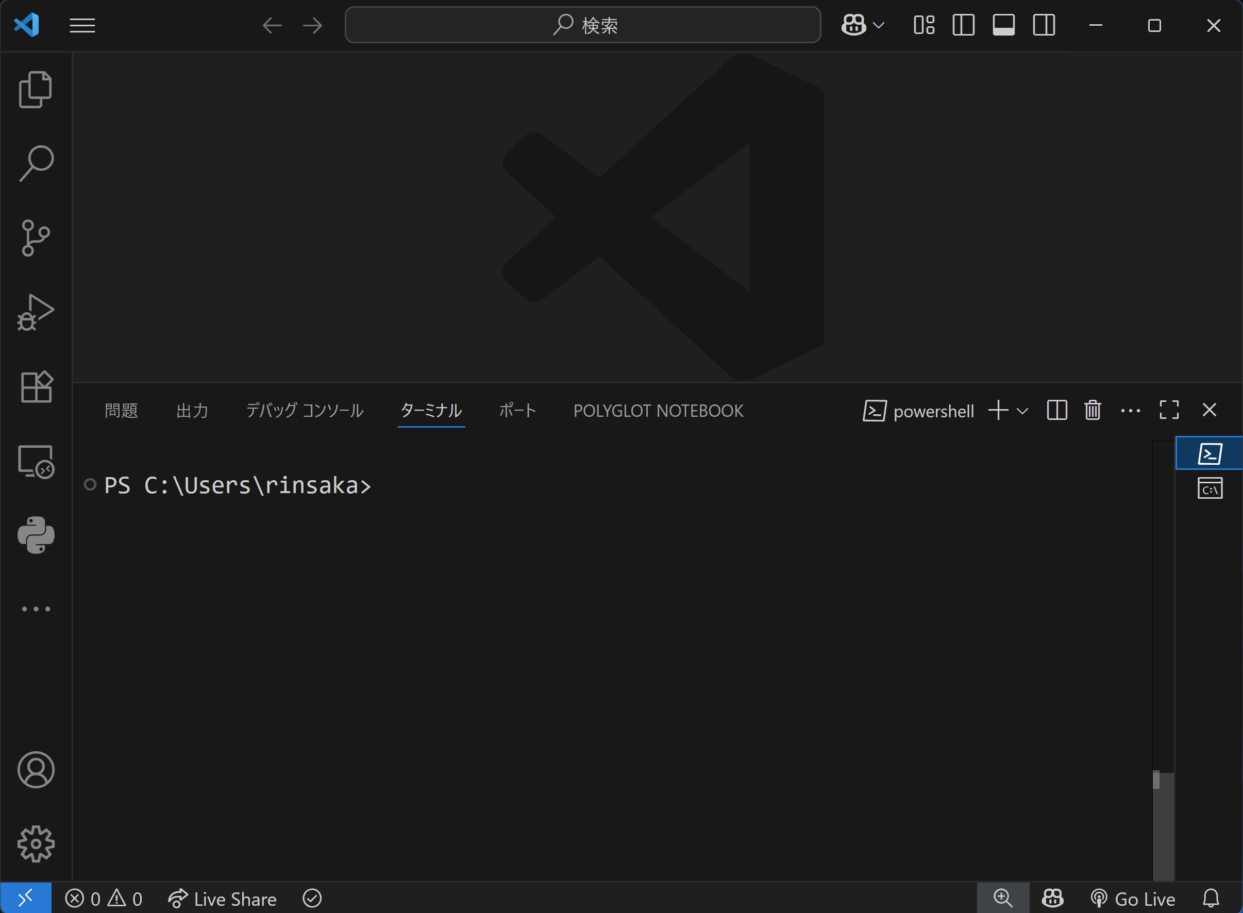Switch to the デバッグ コンソール tab

point(305,411)
